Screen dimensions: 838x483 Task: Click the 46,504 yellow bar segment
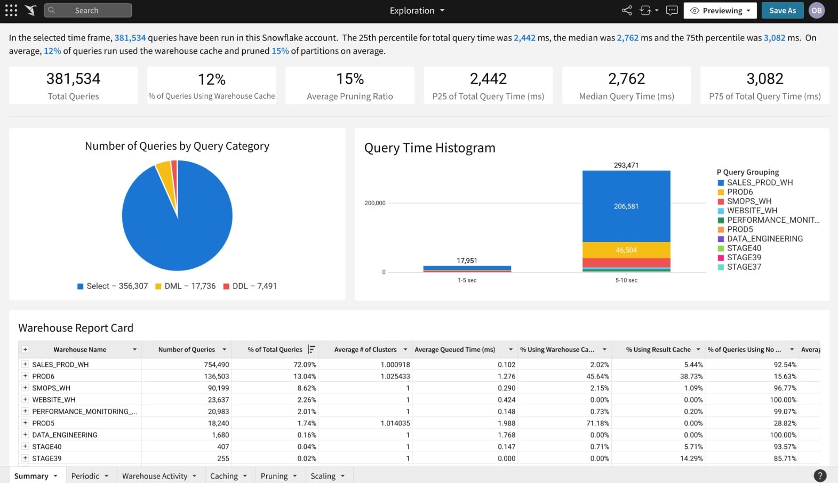[626, 250]
